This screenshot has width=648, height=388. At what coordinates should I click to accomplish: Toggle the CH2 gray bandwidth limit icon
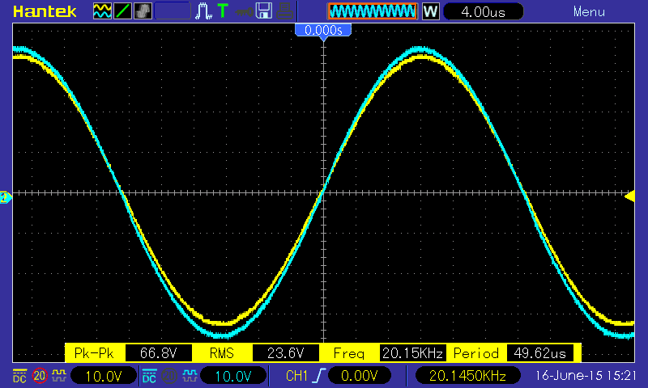(x=169, y=376)
